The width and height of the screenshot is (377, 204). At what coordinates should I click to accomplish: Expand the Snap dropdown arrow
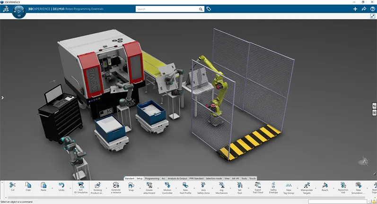coord(140,188)
